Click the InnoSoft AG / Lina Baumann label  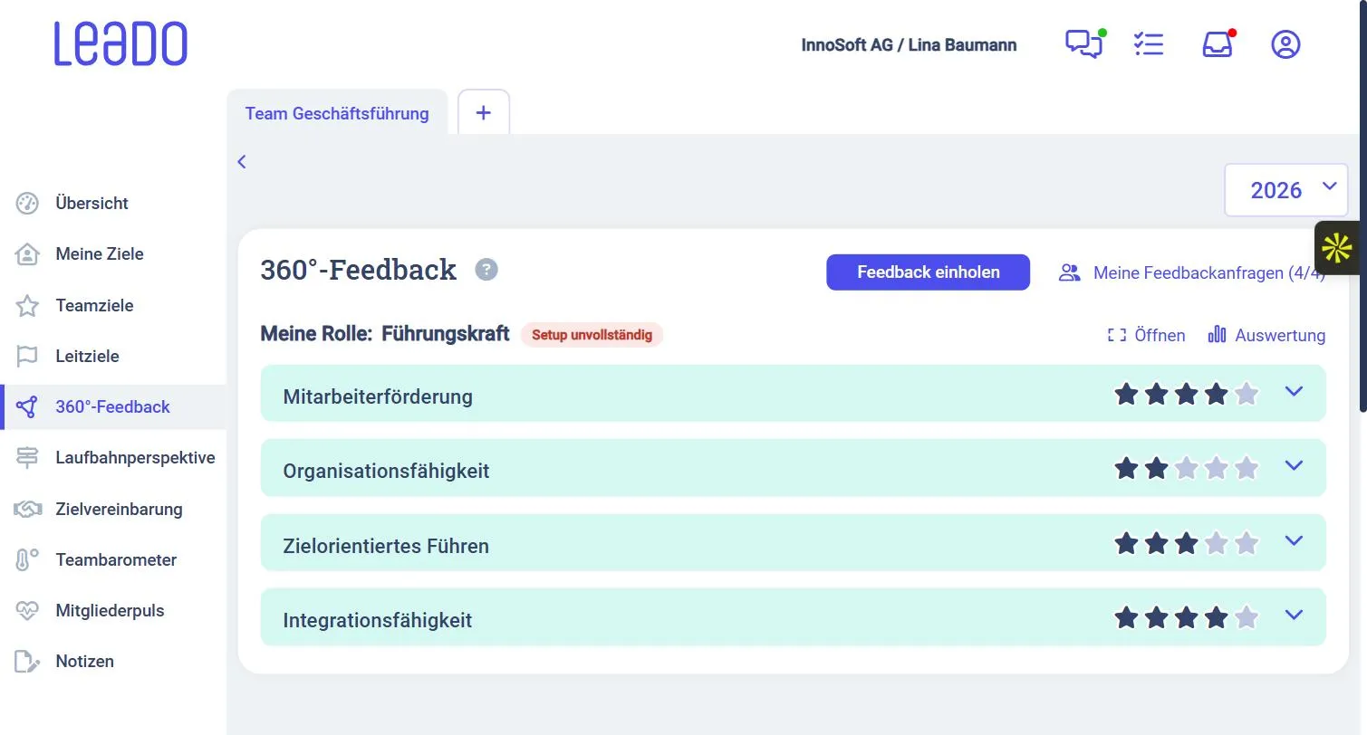pyautogui.click(x=909, y=45)
